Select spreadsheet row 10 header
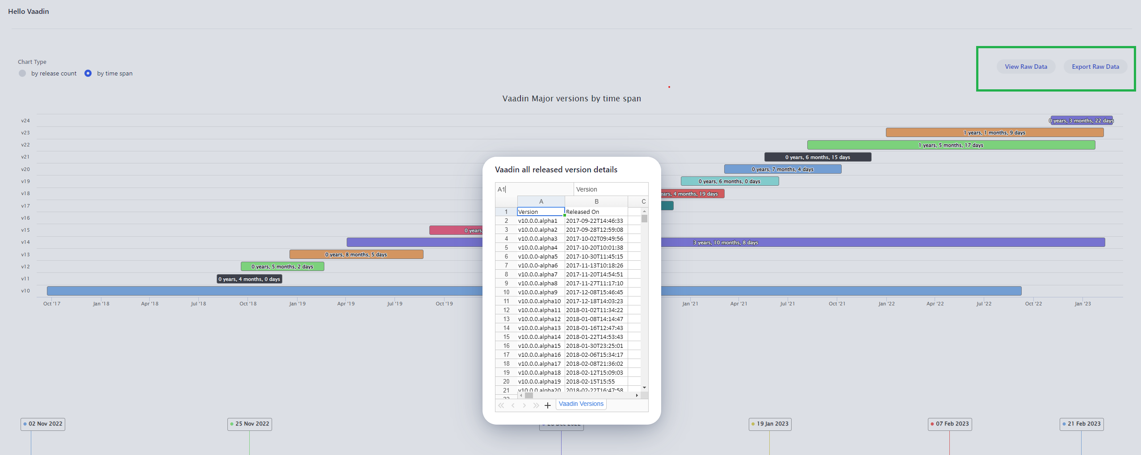1141x455 pixels. [506, 292]
